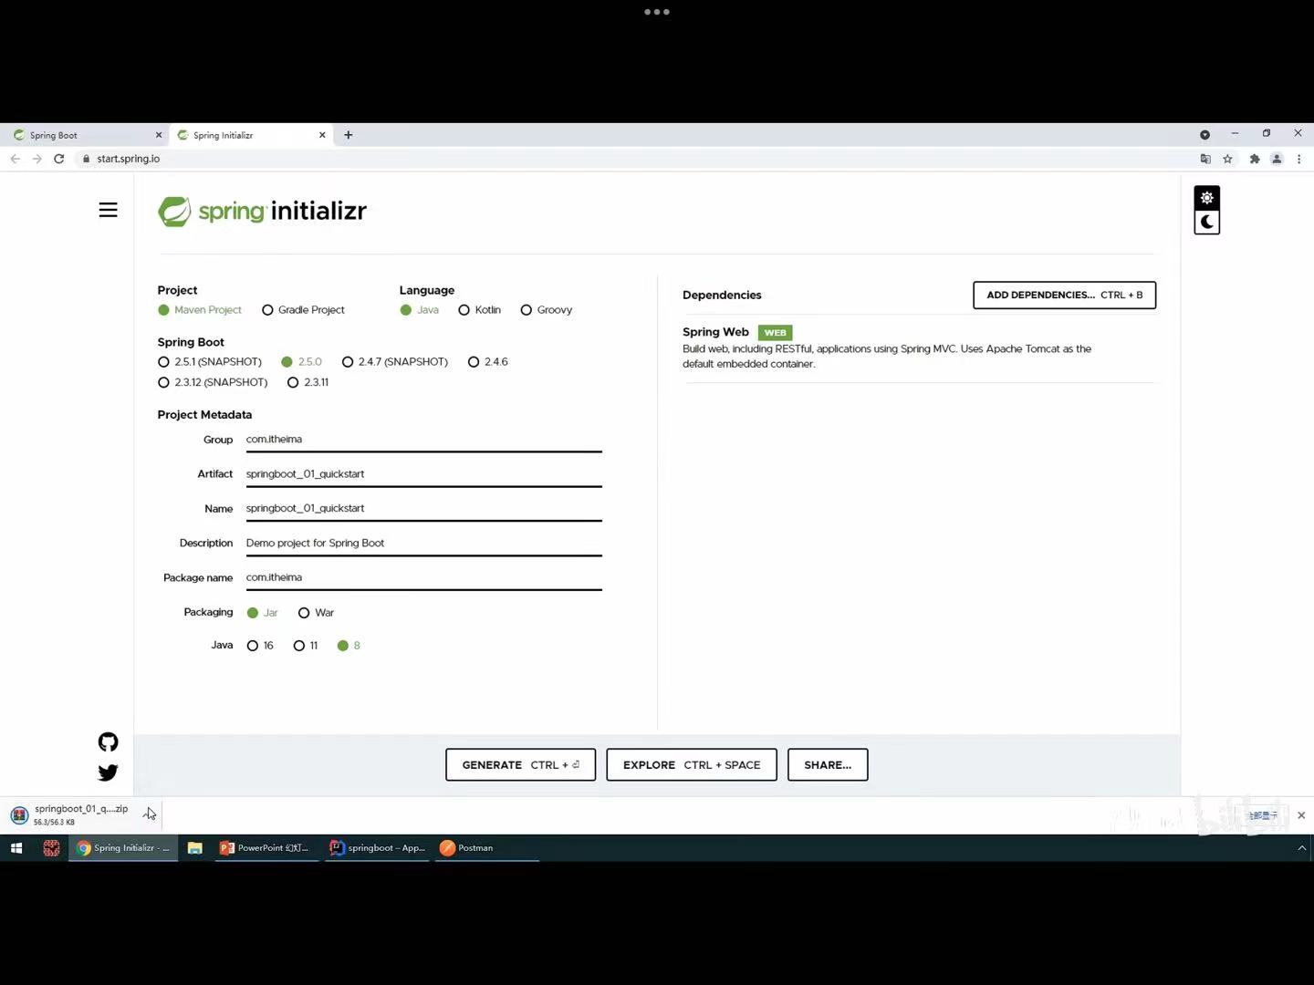Select Maven Project radio button
This screenshot has width=1314, height=985.
(163, 310)
